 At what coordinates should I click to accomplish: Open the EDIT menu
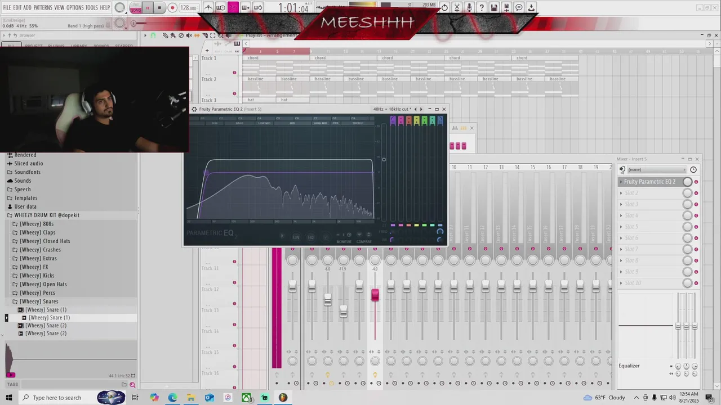(x=17, y=8)
